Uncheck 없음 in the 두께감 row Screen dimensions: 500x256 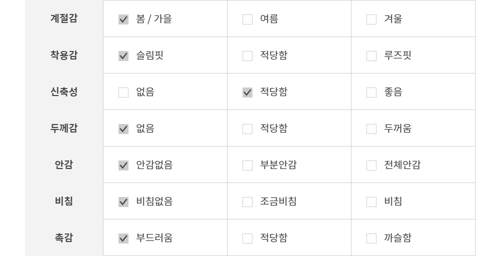pyautogui.click(x=123, y=129)
